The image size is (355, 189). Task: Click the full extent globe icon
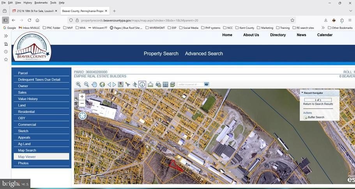pyautogui.click(x=102, y=85)
